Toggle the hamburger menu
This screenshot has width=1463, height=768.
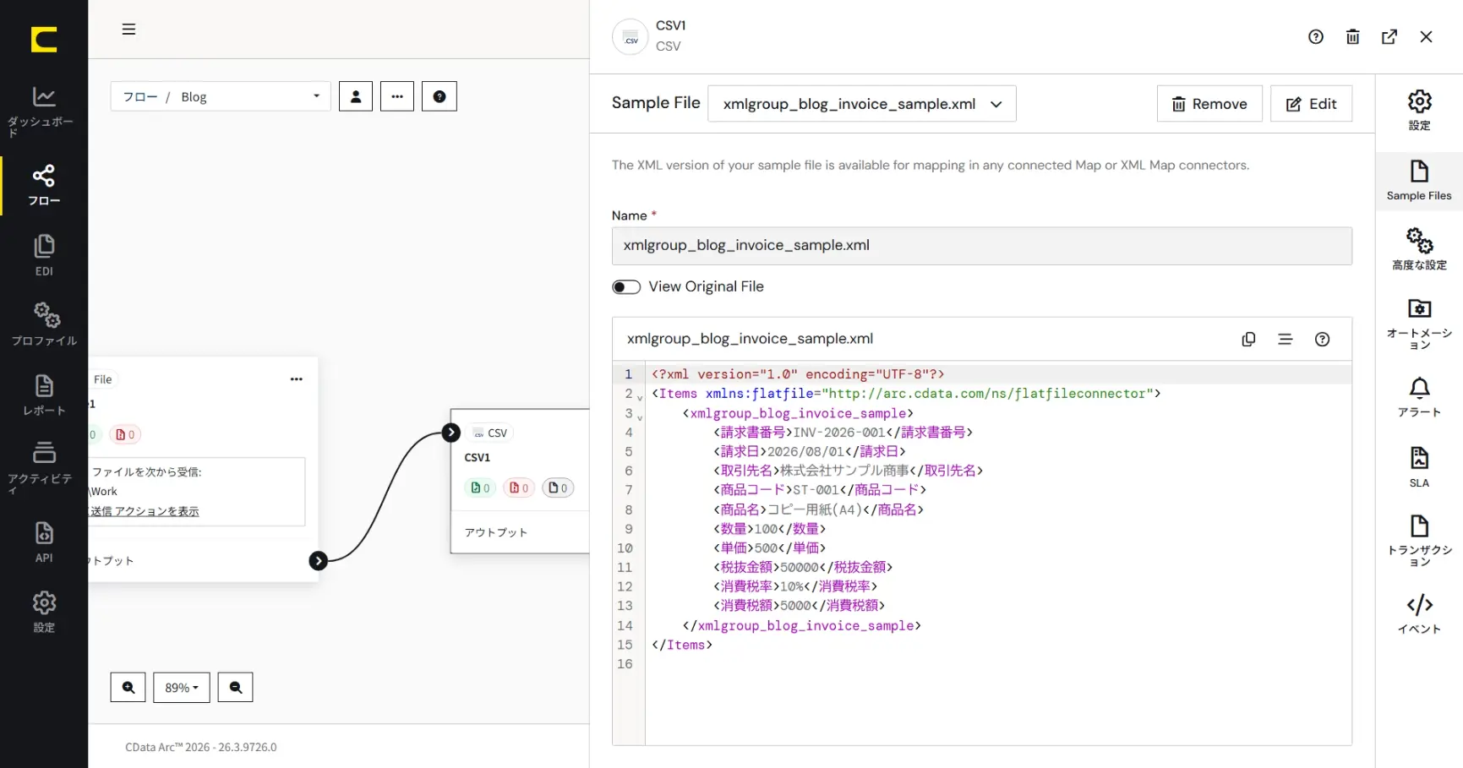[128, 30]
